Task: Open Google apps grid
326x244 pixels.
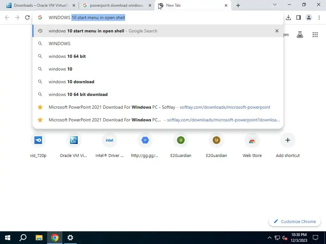Action: click(315, 35)
